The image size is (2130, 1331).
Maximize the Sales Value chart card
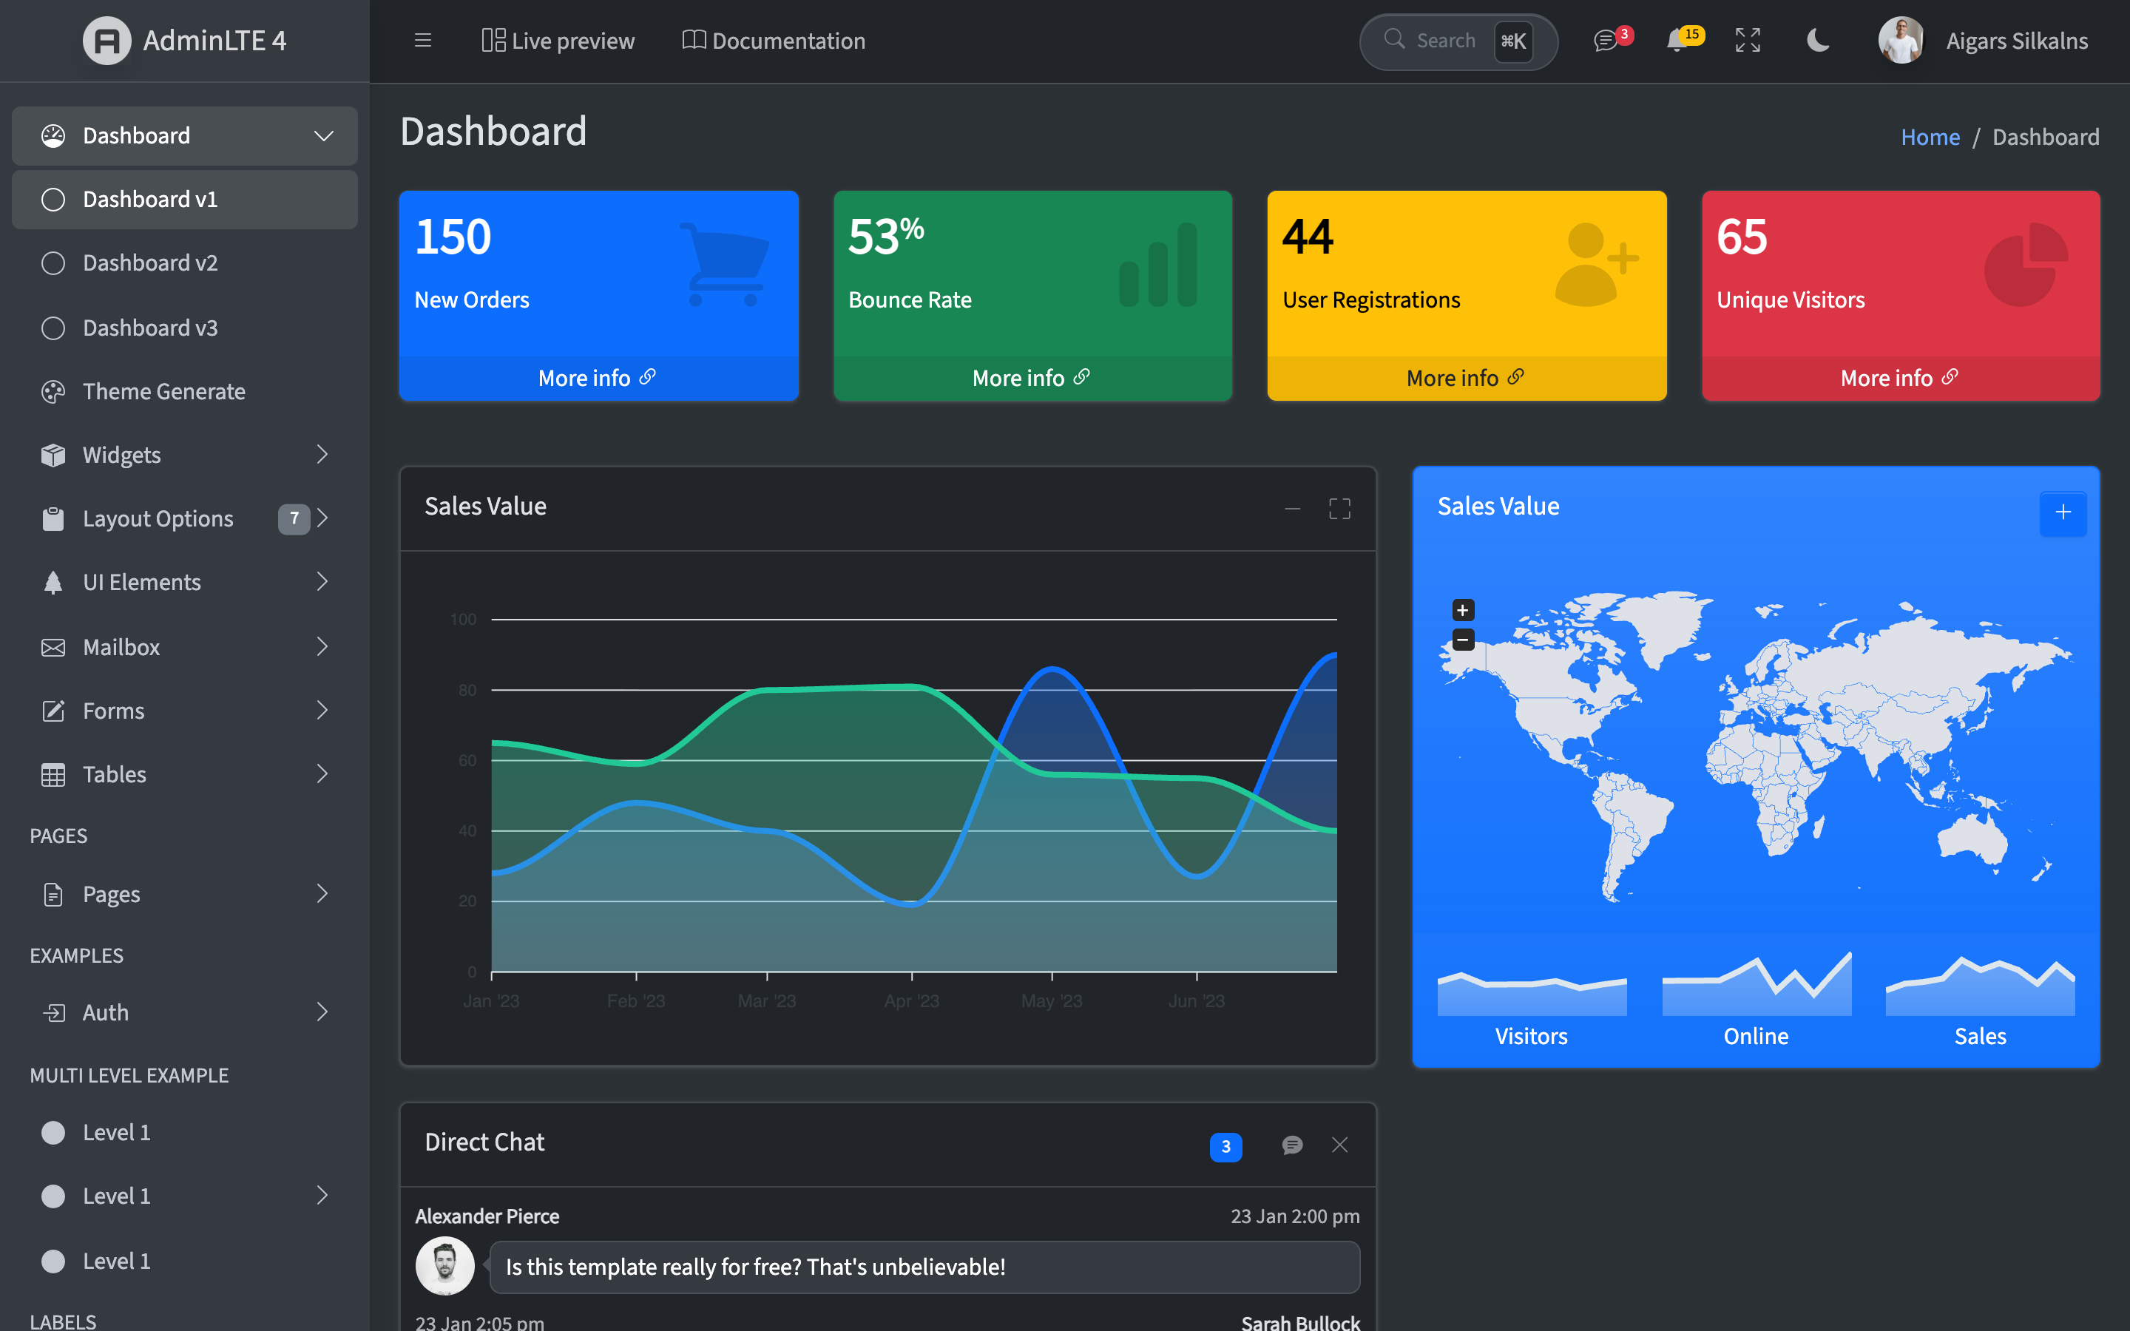[1339, 508]
